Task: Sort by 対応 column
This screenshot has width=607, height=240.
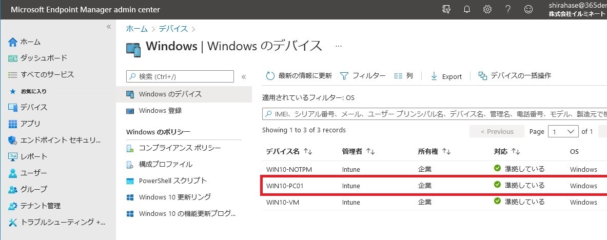Action: point(507,152)
